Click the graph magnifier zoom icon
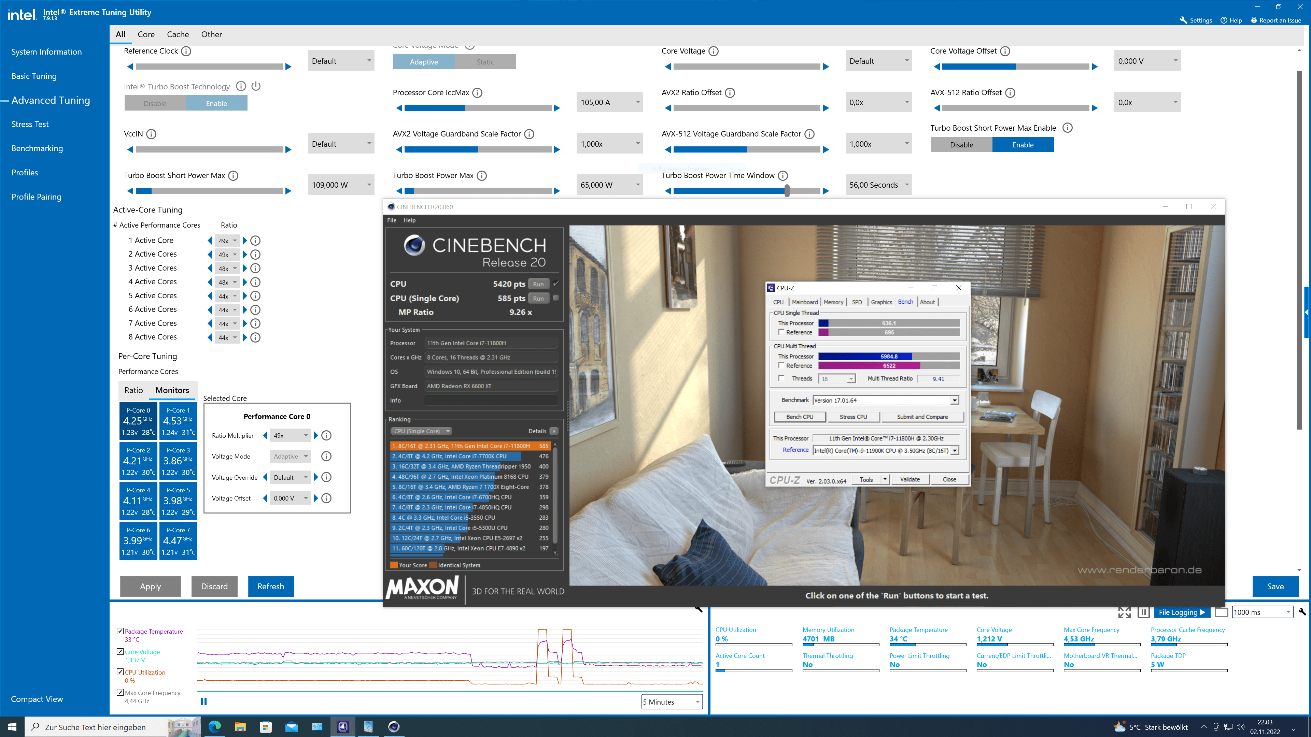1311x737 pixels. pyautogui.click(x=699, y=608)
